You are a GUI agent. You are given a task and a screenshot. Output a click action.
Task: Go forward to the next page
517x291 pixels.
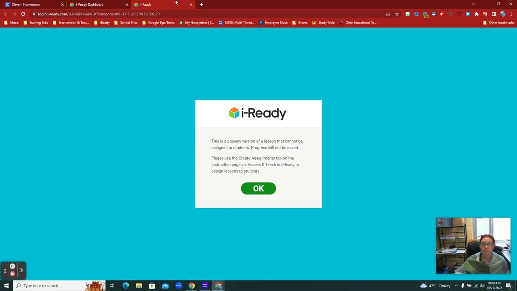pos(15,14)
